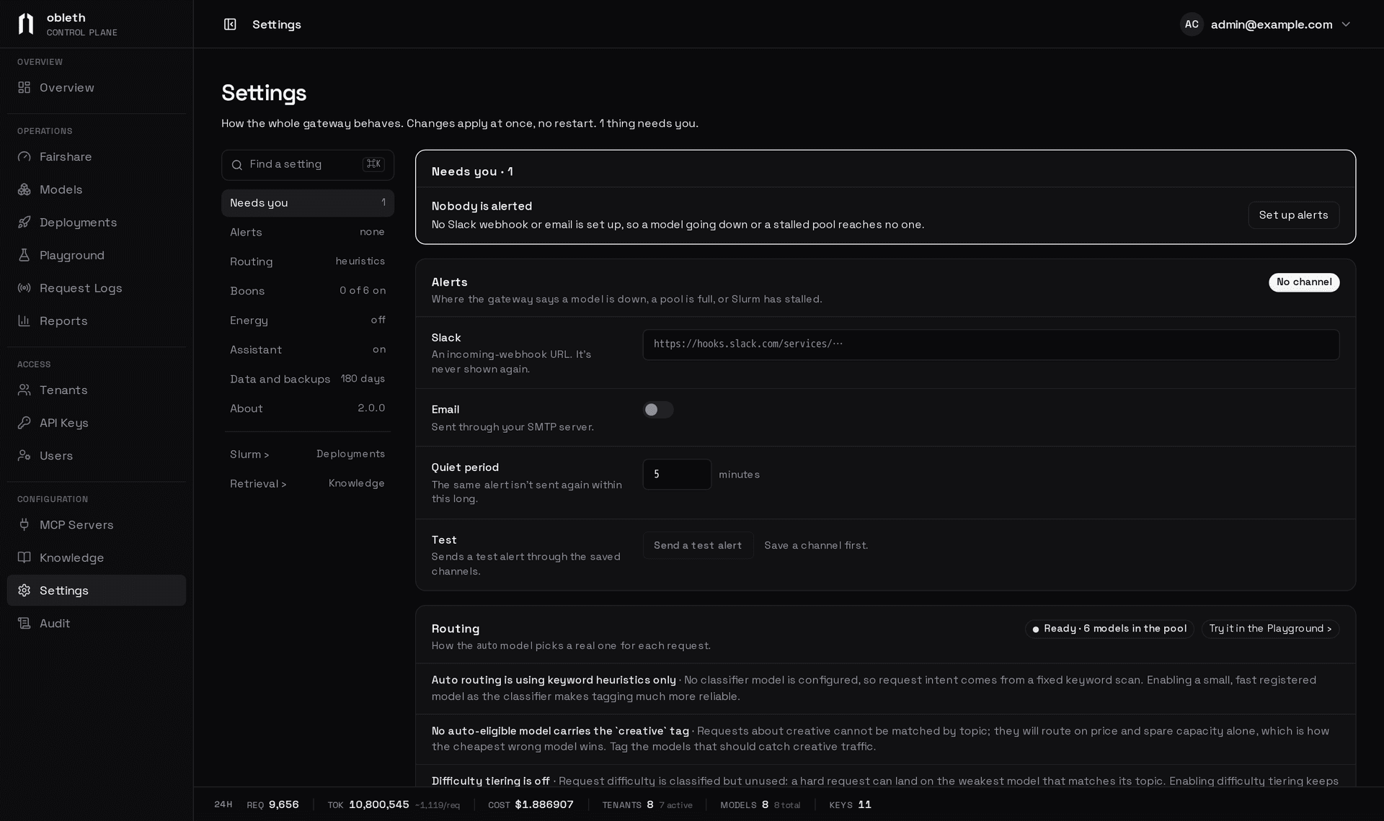Focus the Slack webhook URL field

[x=991, y=344]
